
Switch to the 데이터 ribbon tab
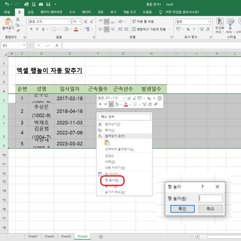(x=86, y=12)
